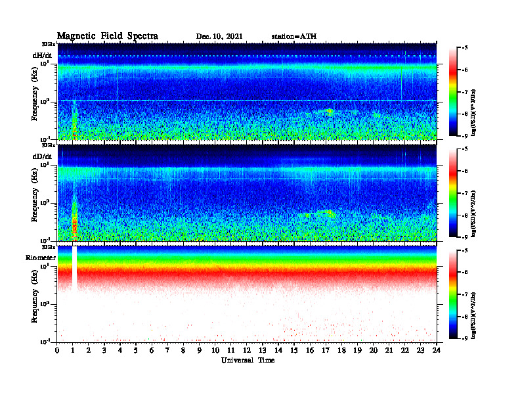The width and height of the screenshot is (520, 402).
Task: Click the dH/dt spectrogram plot area
Action: [x=247, y=91]
